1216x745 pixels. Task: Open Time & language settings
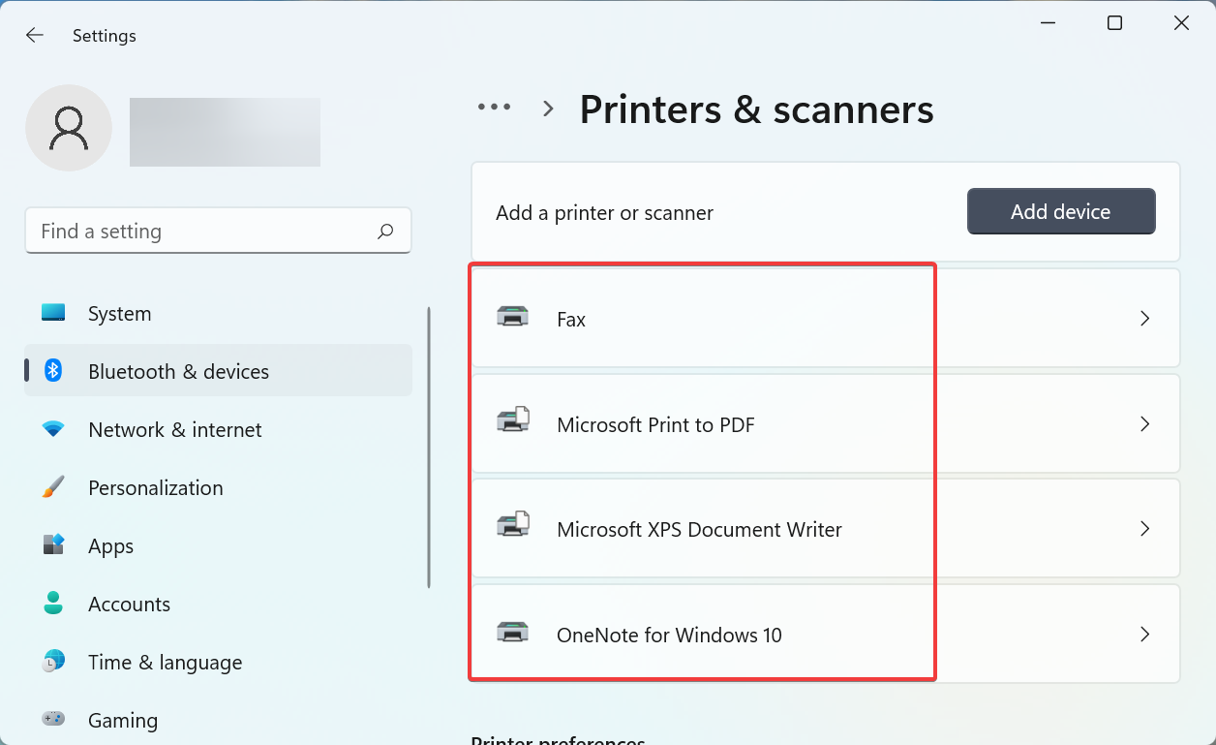219,662
